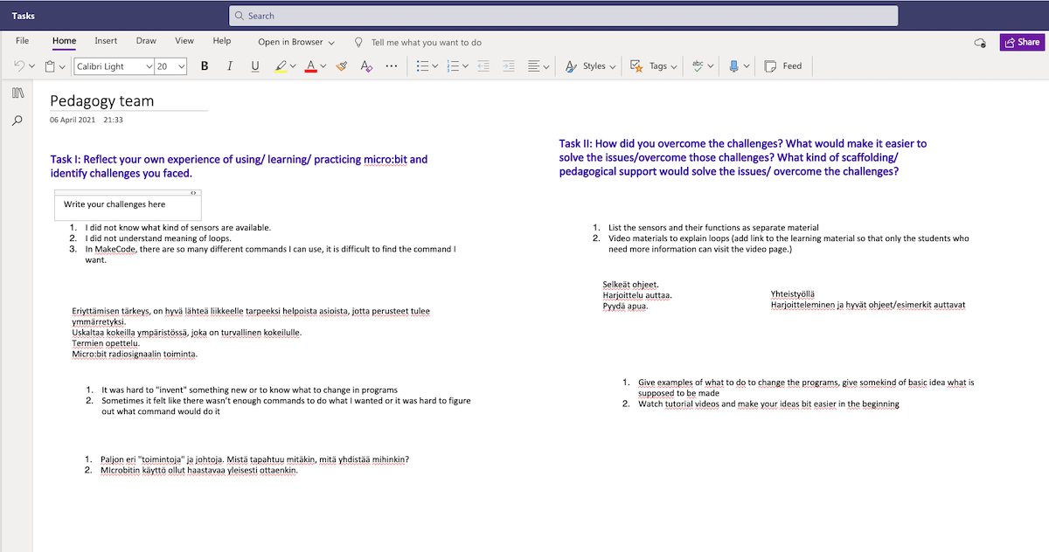Apply italic formatting
This screenshot has height=552, width=1049.
[x=229, y=66]
